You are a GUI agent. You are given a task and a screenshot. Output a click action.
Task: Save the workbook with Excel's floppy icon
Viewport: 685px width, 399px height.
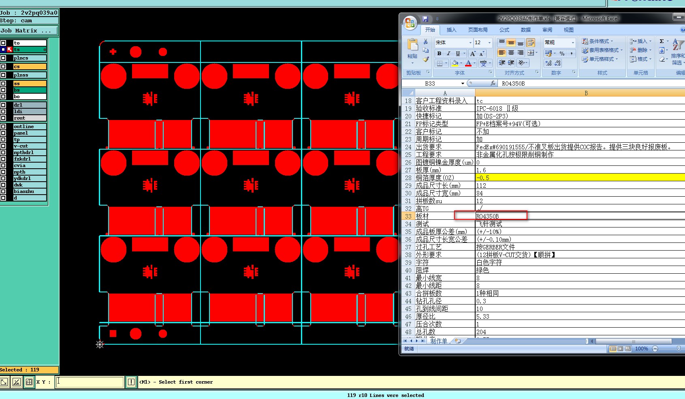point(425,19)
